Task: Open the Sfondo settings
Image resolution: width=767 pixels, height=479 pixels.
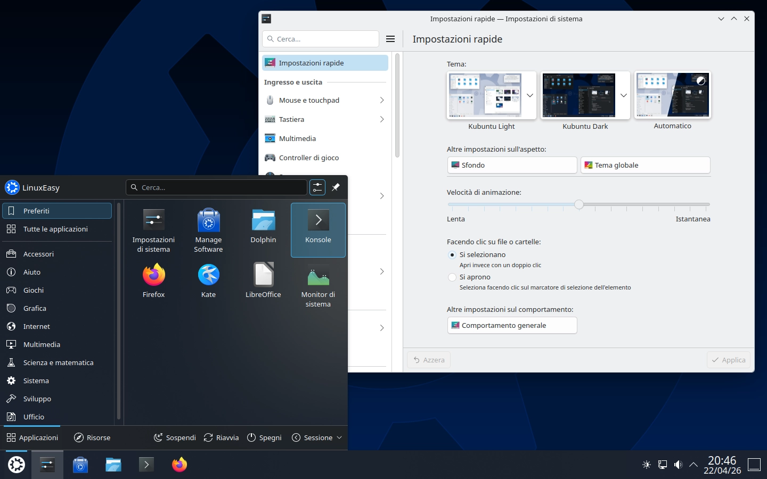Action: [511, 165]
